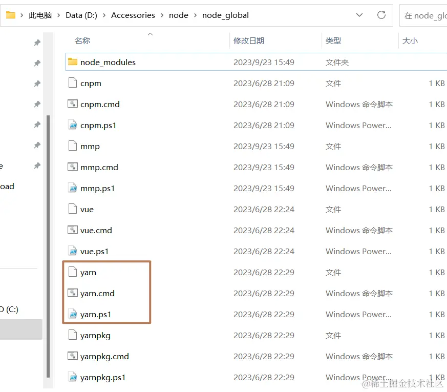Viewport: 447px width, 392px height.
Task: Click the navigation pane vertical scrollbar
Action: pyautogui.click(x=48, y=246)
